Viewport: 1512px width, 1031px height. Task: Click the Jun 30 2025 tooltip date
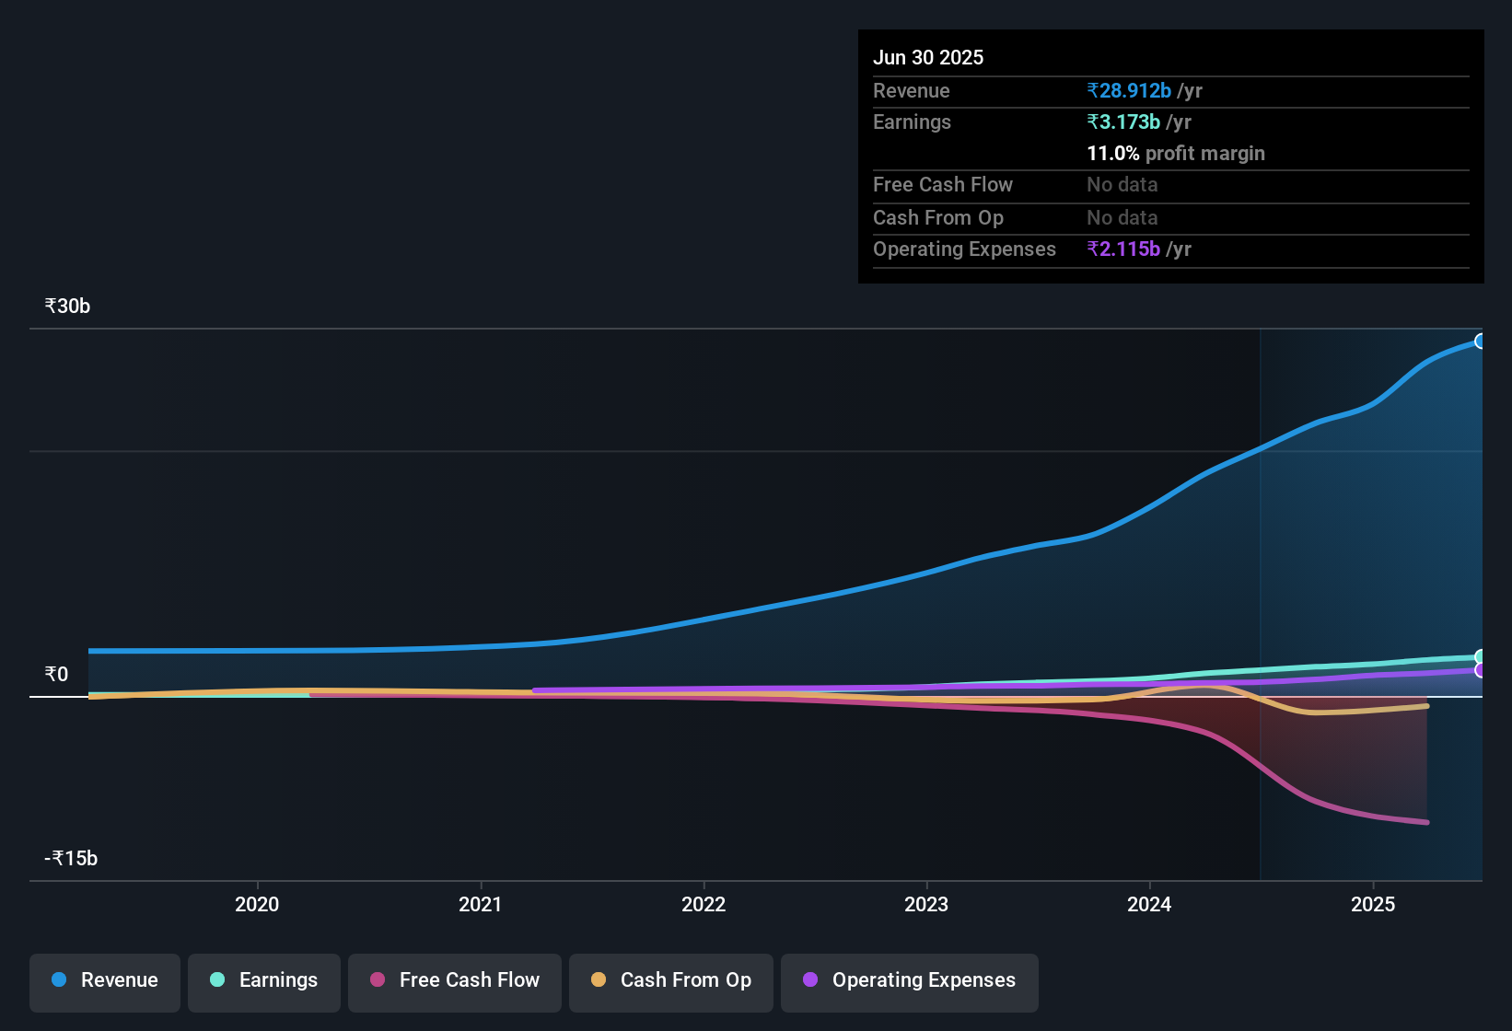928,57
